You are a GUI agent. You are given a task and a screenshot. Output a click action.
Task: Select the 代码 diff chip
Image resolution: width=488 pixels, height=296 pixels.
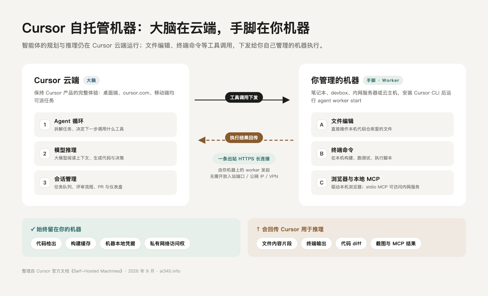click(x=351, y=243)
